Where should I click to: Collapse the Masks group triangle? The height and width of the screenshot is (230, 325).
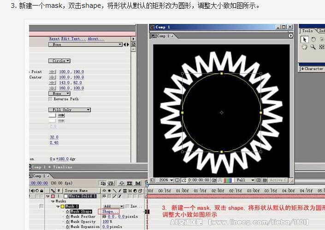click(x=53, y=201)
